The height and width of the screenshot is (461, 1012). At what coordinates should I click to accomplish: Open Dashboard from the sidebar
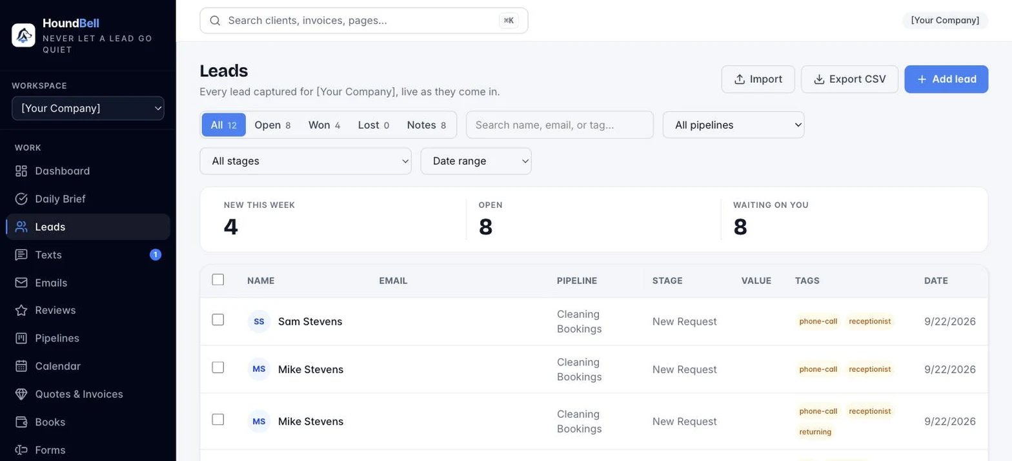[x=88, y=171]
